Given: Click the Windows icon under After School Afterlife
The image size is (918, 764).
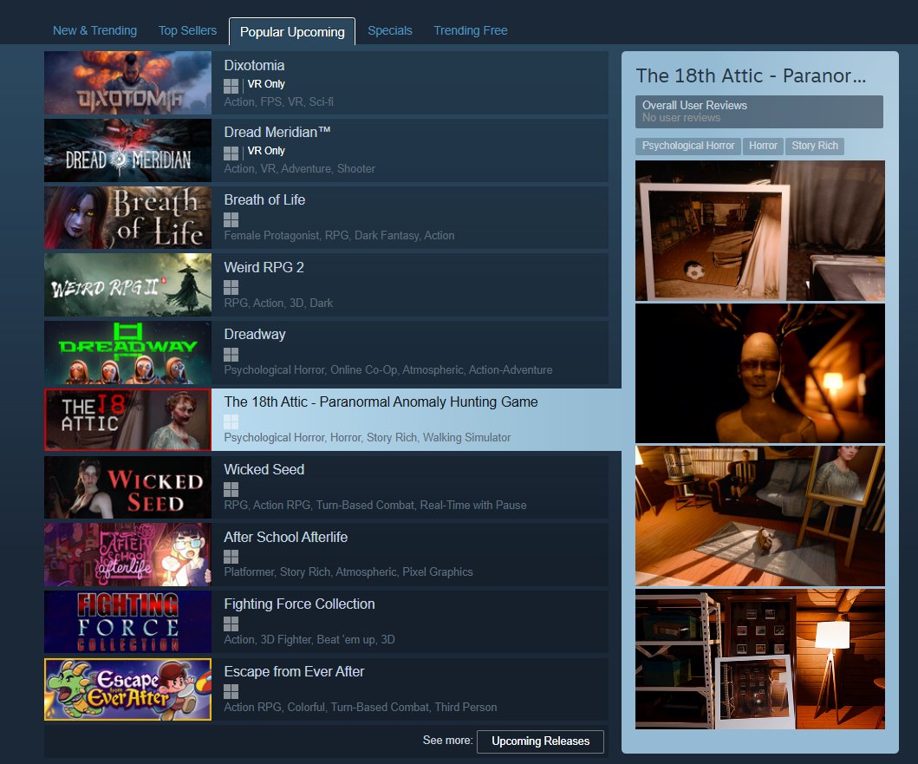Looking at the screenshot, I should (x=231, y=557).
